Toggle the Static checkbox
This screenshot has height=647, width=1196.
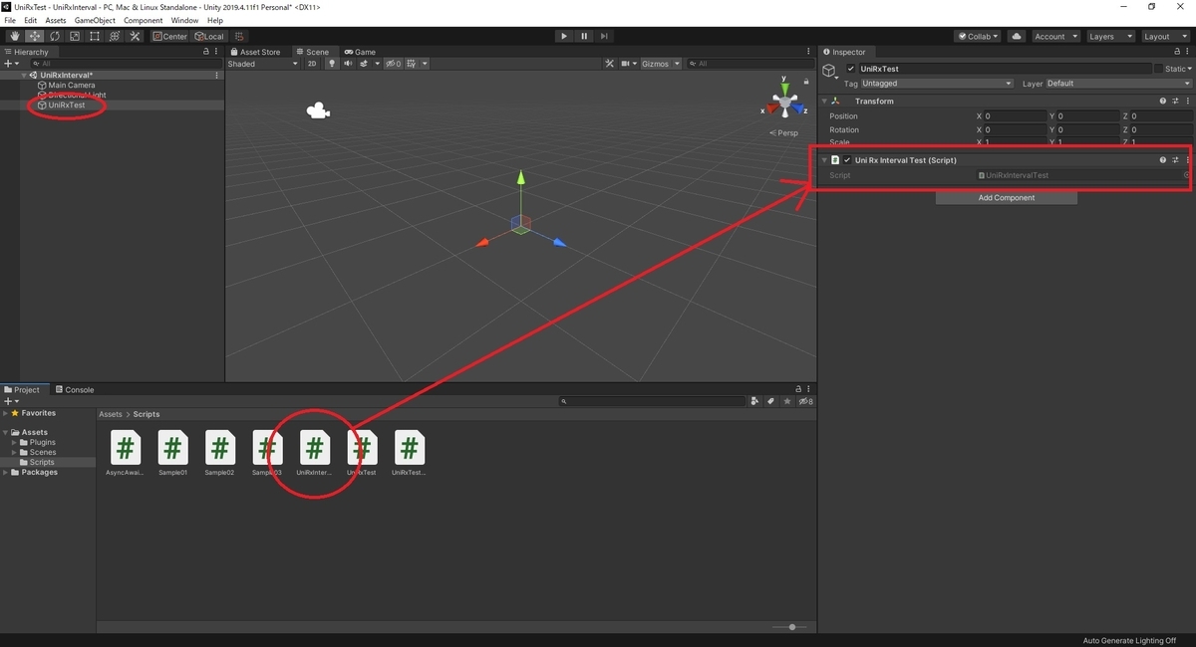1158,69
